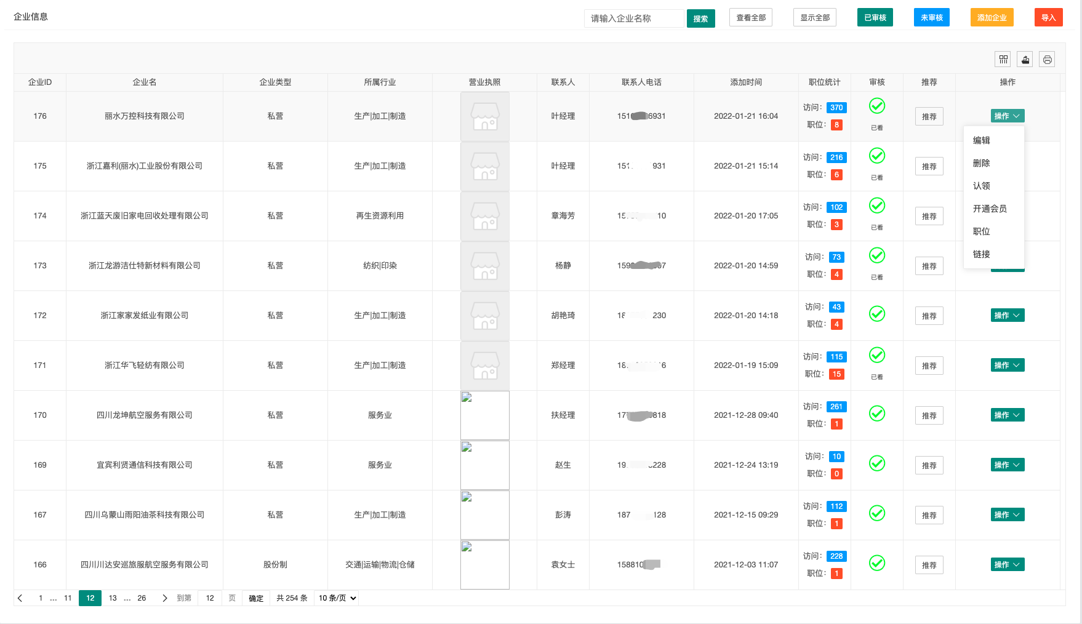Click the green 搜索 button
1082x624 pixels.
[x=700, y=18]
